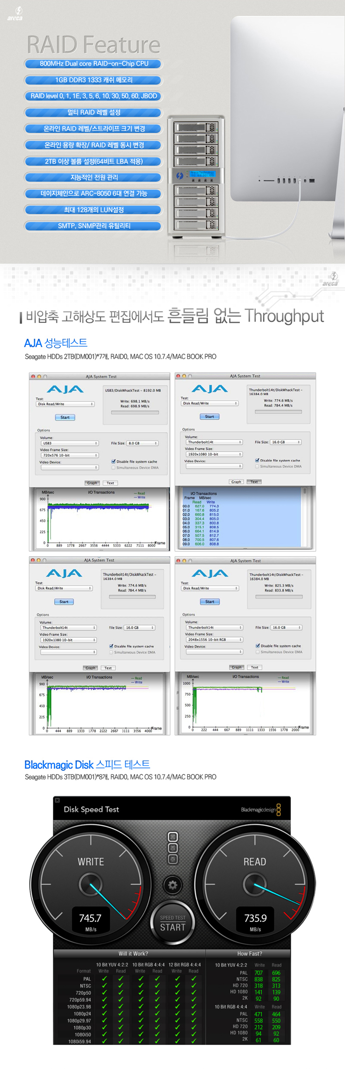Image resolution: width=345 pixels, height=1069 pixels.
Task: Click the scrollbar of the I/O text table
Action: [304, 517]
